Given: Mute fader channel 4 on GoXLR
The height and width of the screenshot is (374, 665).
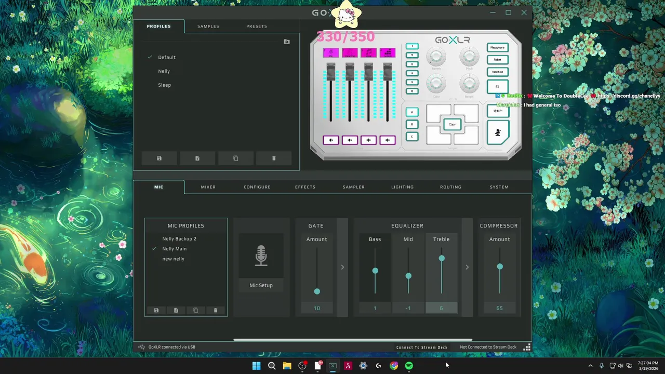Looking at the screenshot, I should click(387, 140).
